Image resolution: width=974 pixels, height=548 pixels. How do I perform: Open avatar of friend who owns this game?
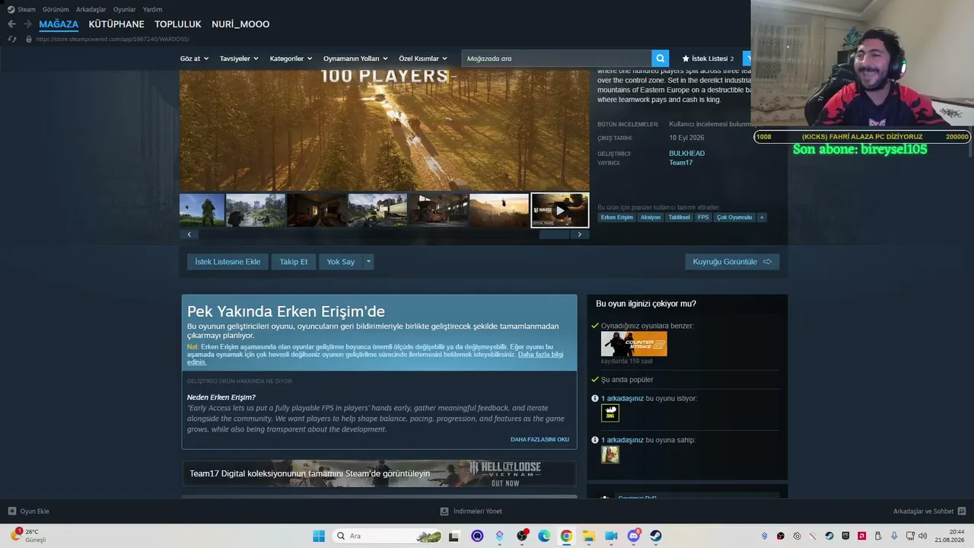pyautogui.click(x=610, y=455)
